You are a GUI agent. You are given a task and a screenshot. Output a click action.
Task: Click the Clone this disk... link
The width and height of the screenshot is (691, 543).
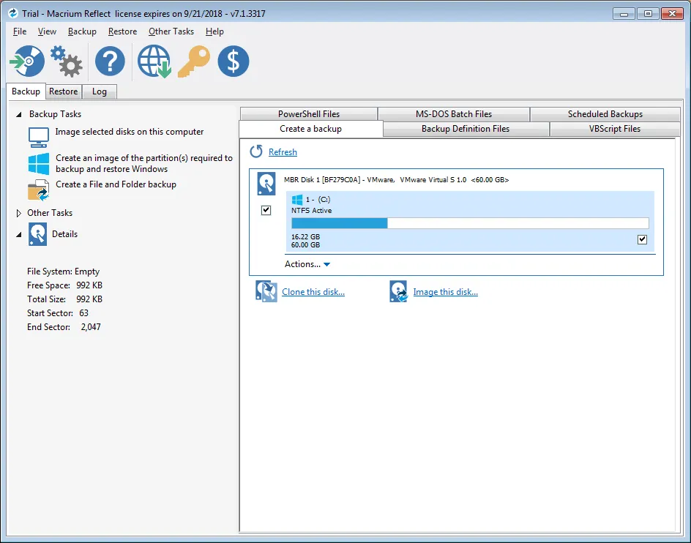[x=313, y=292]
